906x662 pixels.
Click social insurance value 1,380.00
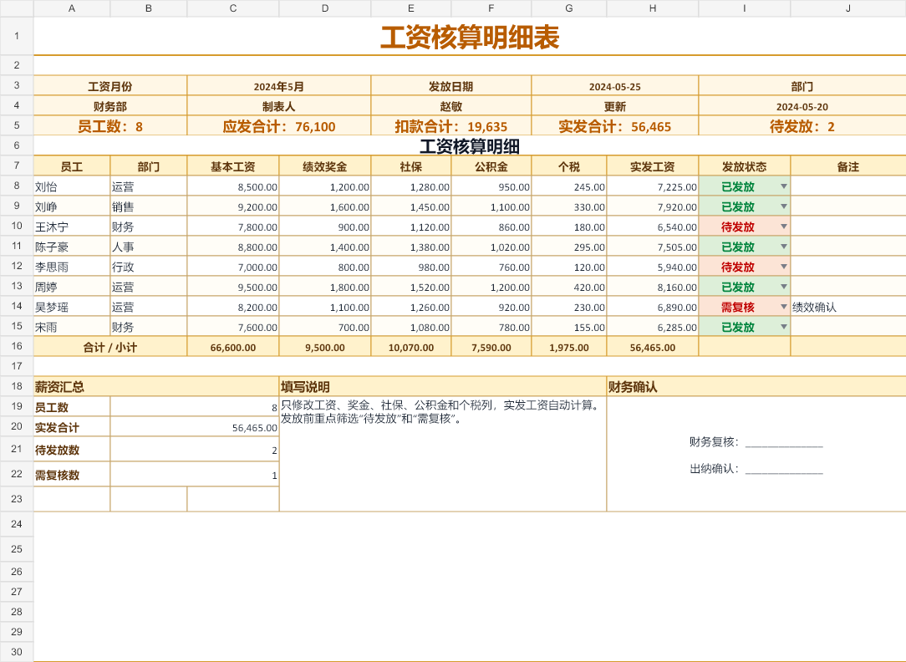click(x=411, y=247)
